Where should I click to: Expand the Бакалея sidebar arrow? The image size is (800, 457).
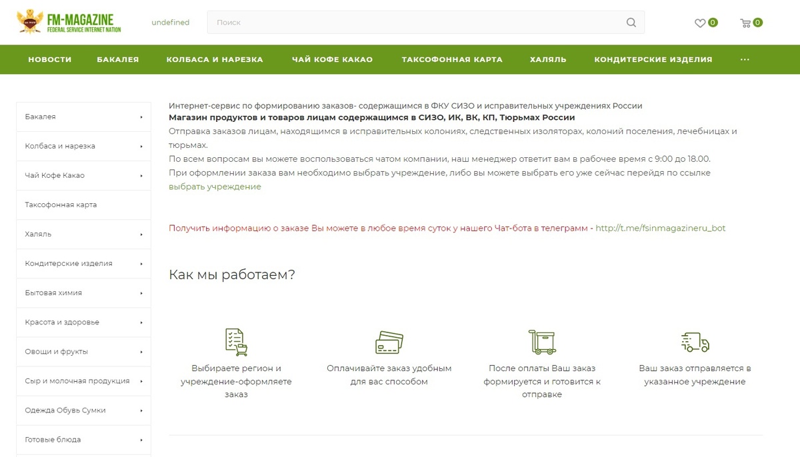click(141, 117)
